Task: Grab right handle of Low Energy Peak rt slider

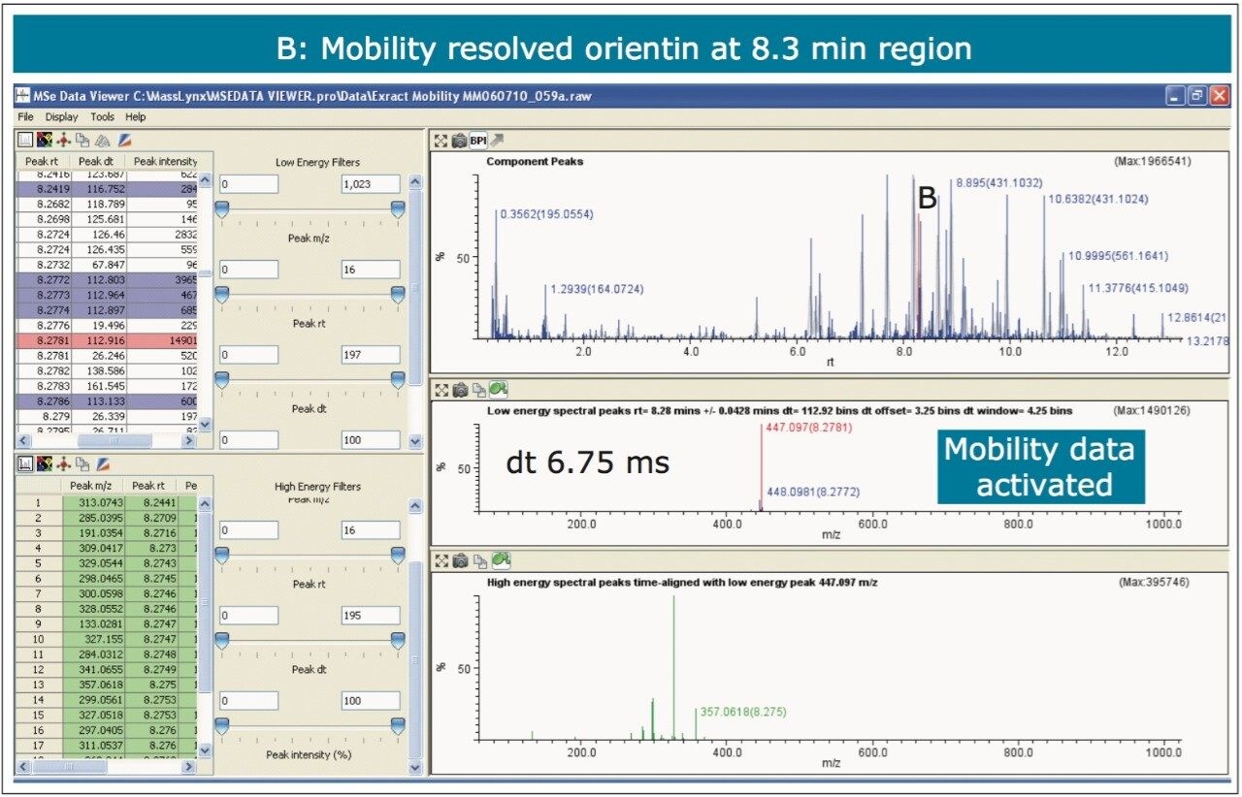Action: pos(398,294)
